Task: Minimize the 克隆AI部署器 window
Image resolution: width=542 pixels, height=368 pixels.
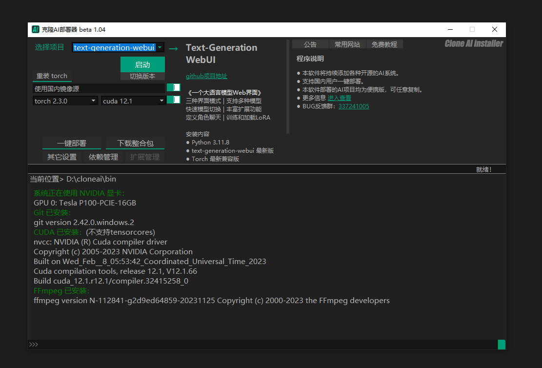Action: point(450,29)
